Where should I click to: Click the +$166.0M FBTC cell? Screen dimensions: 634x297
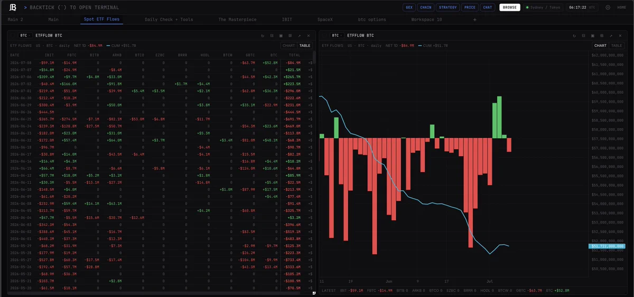point(68,83)
